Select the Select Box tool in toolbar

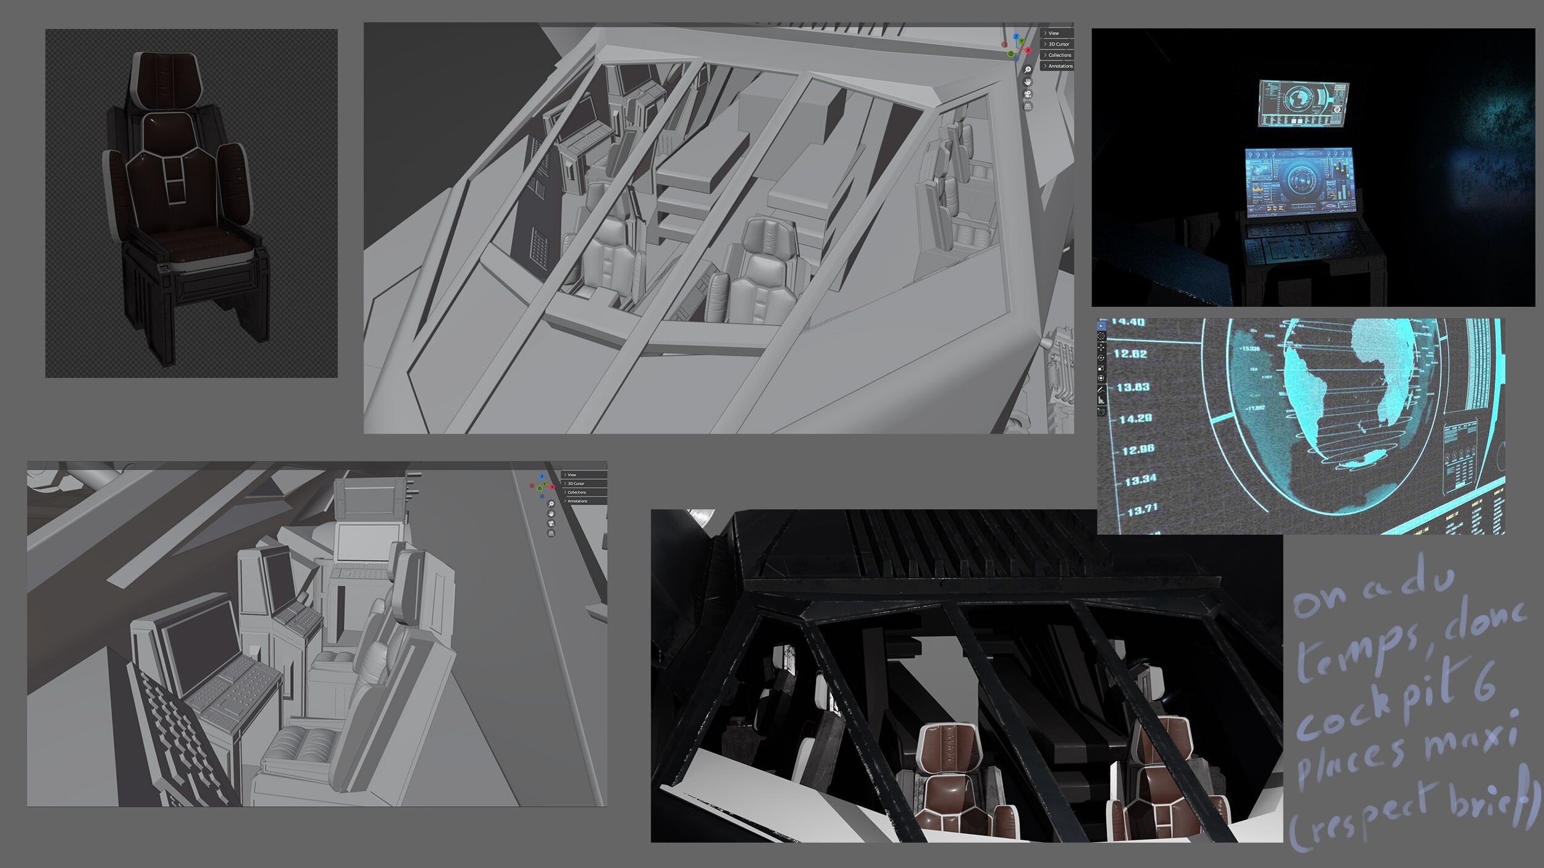pyautogui.click(x=1101, y=325)
